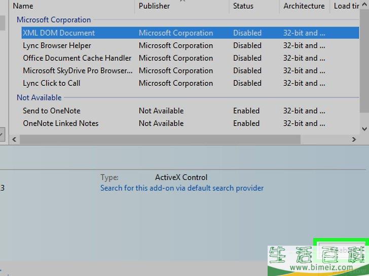This screenshot has width=369, height=276.
Task: Click the horizontal scrollbar thumb
Action: pos(160,140)
